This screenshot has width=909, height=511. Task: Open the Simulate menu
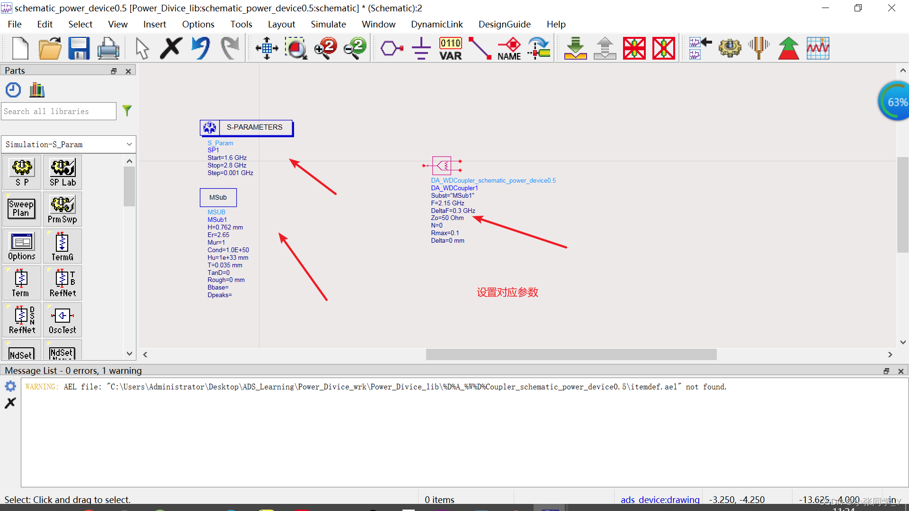coord(328,24)
